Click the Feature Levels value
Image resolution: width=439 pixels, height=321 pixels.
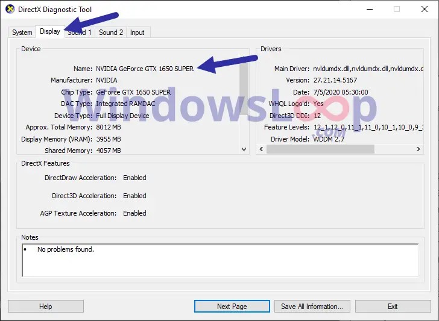click(x=368, y=127)
